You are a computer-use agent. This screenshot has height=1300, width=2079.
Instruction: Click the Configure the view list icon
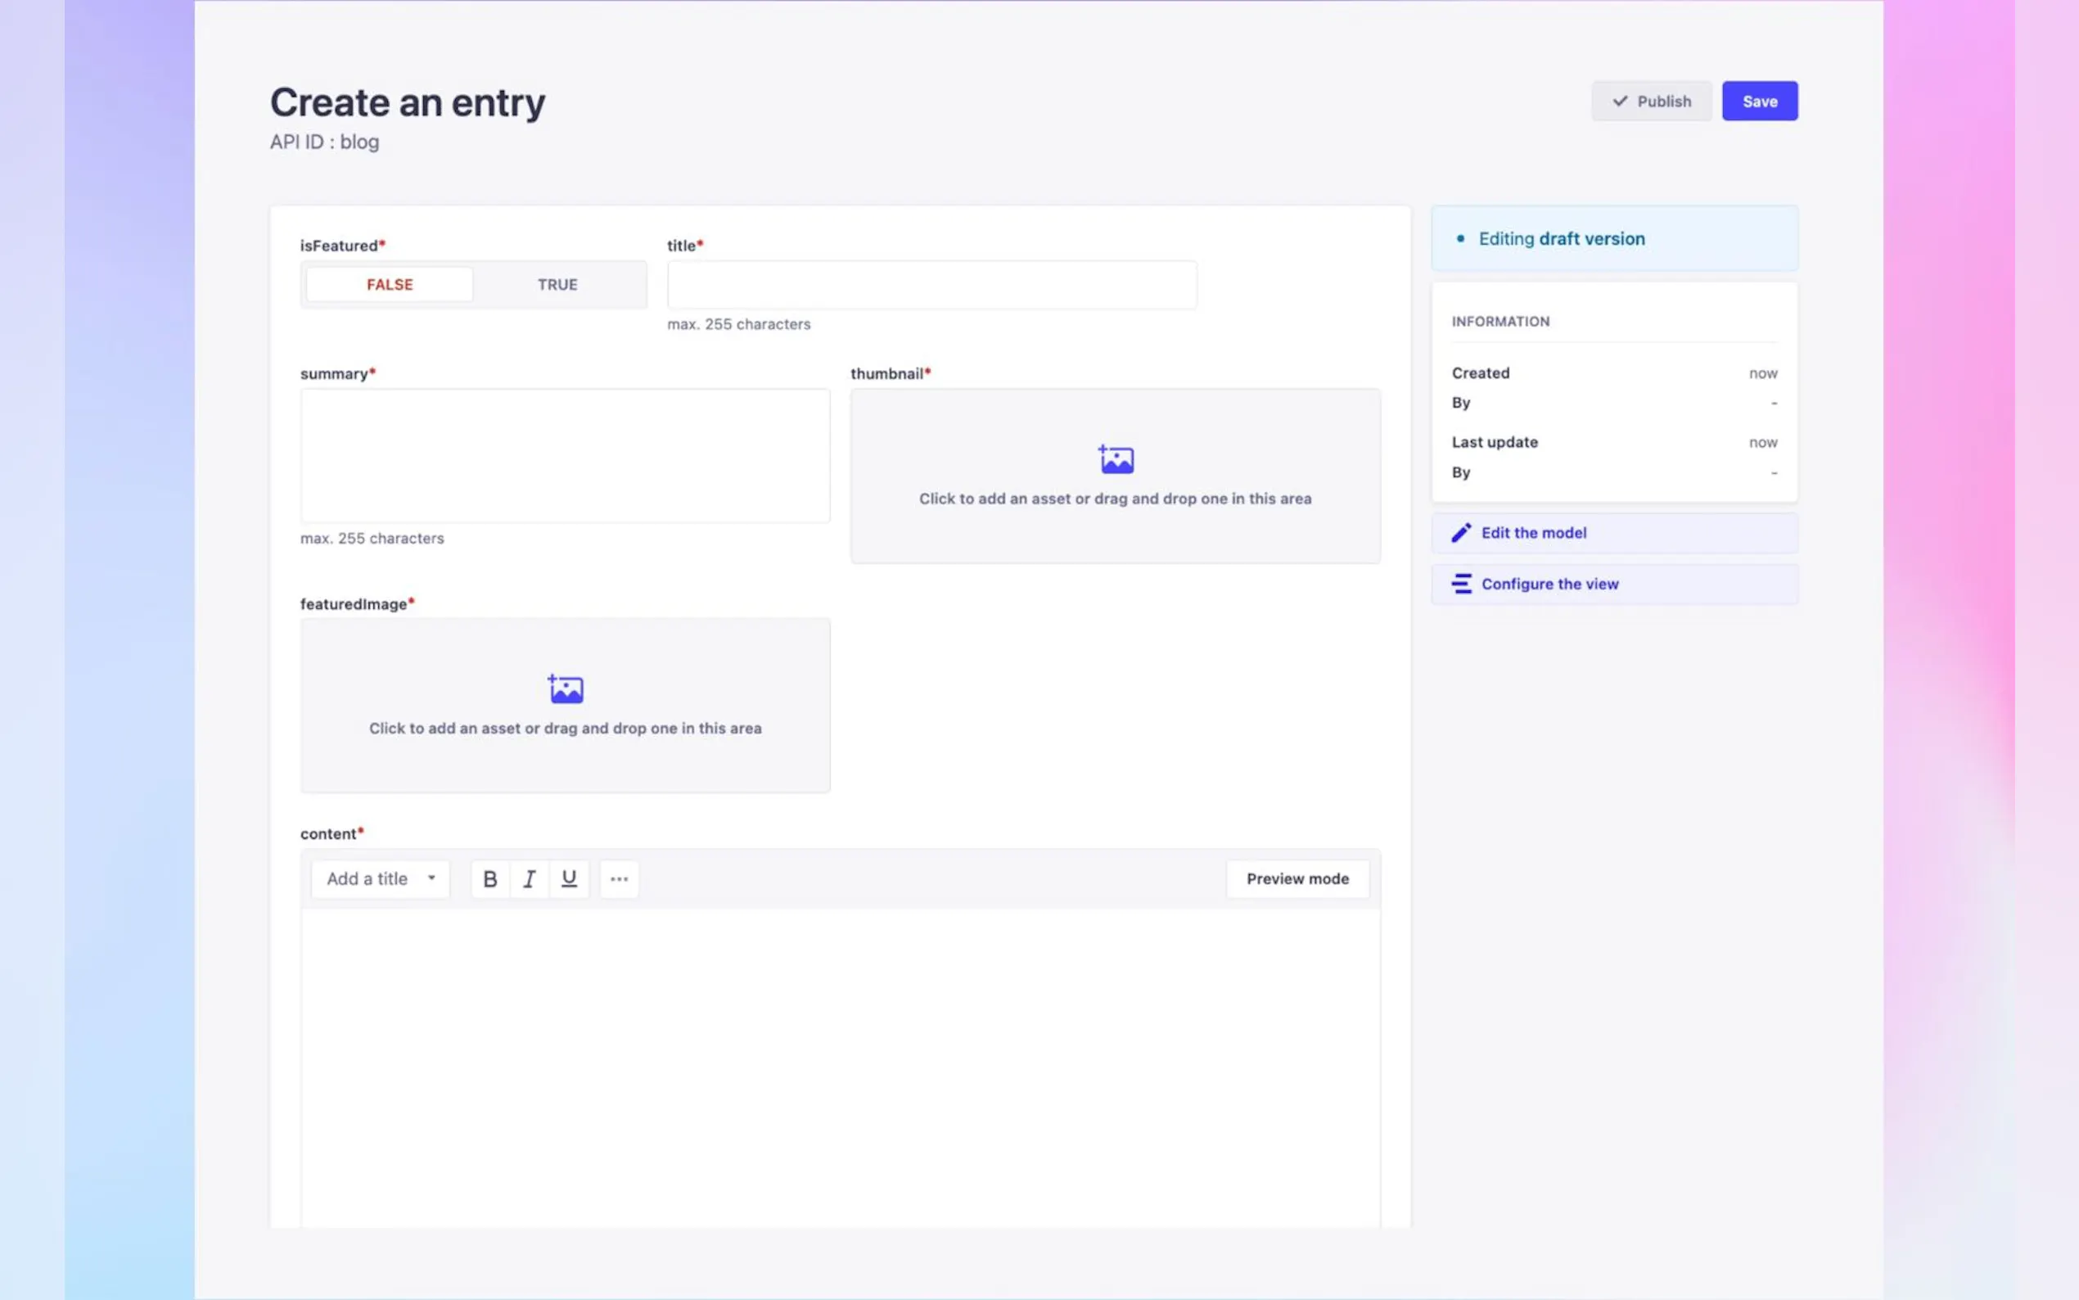coord(1461,584)
